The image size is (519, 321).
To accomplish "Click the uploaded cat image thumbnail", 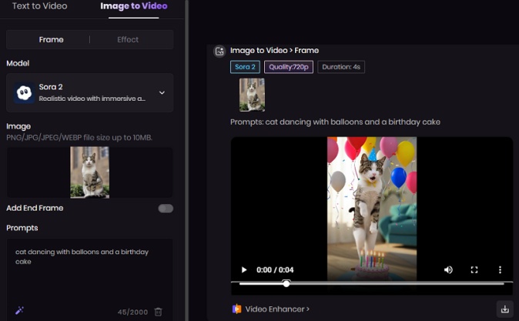I will coord(89,172).
